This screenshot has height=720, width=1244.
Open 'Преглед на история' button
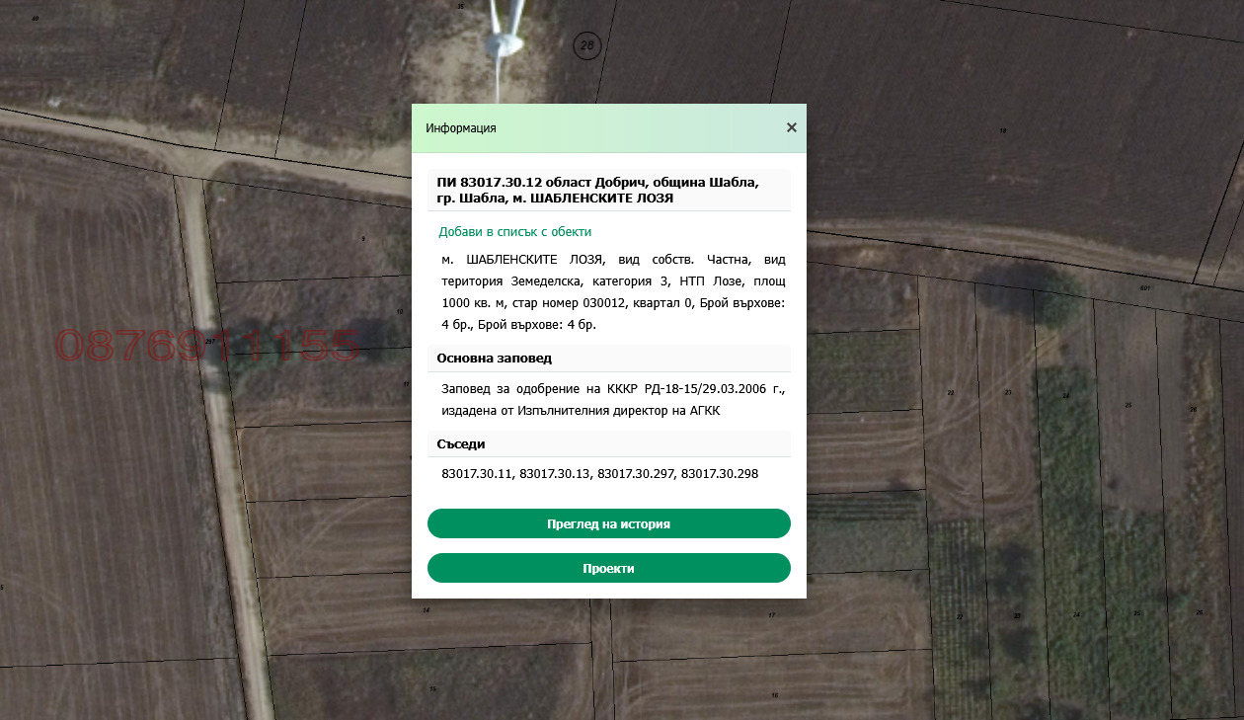point(608,523)
